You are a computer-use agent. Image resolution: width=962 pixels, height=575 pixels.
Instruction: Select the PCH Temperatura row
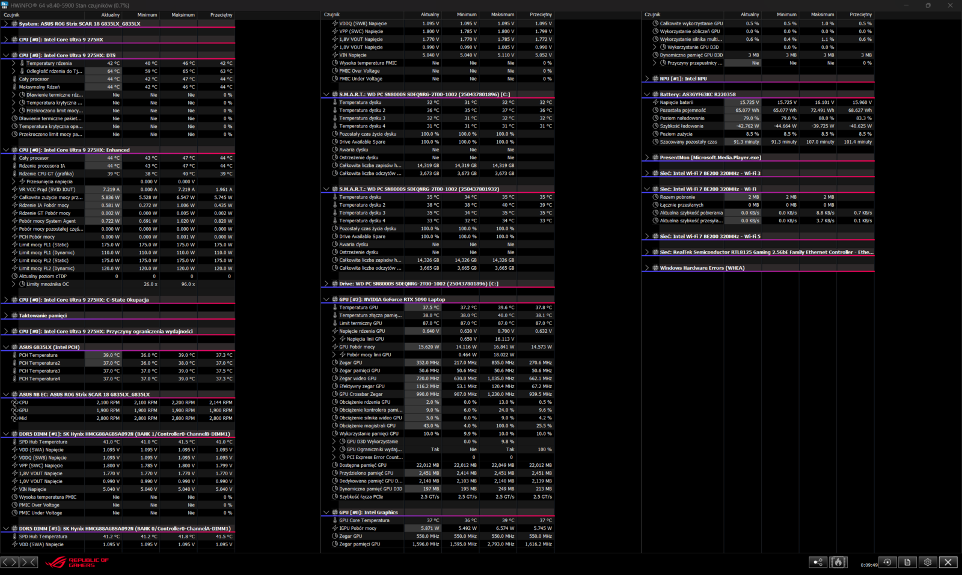point(38,355)
